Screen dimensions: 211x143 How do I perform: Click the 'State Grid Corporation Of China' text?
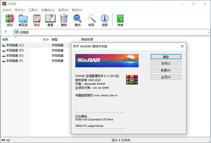pyautogui.click(x=94, y=120)
